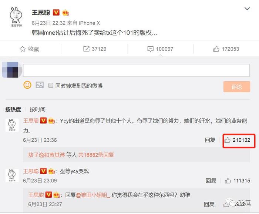Click the orange 评论 button

coord(237,87)
